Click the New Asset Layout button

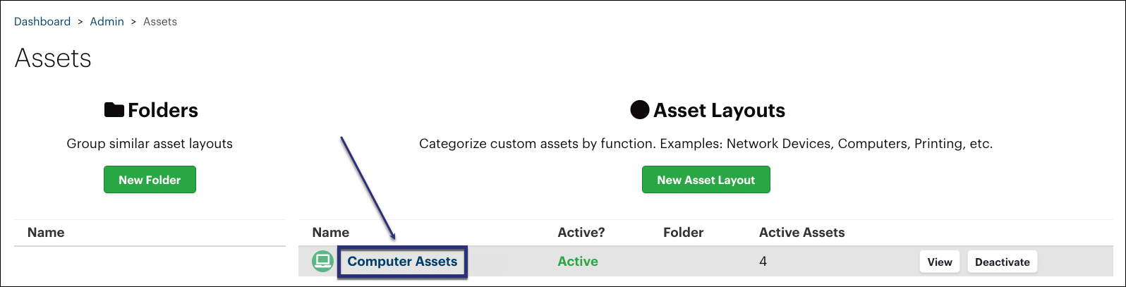click(x=706, y=180)
